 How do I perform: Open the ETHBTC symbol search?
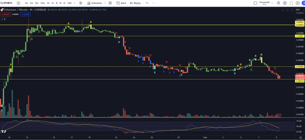pos(7,3)
